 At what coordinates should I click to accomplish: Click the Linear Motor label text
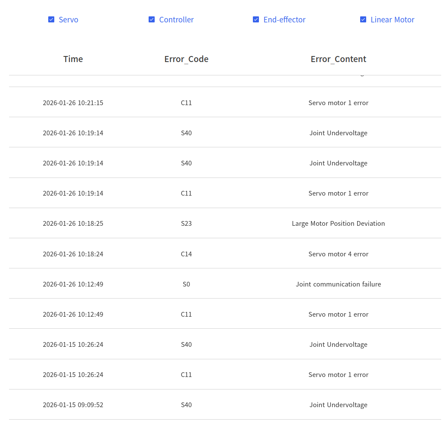click(x=392, y=20)
